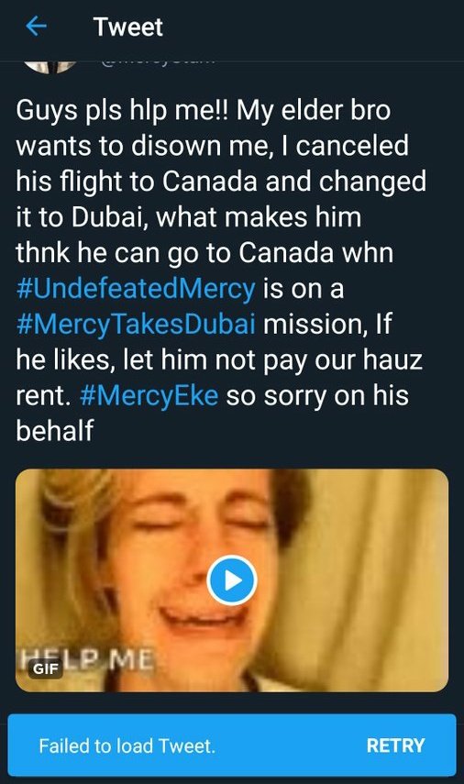Go back using the blue arrow icon
This screenshot has width=464, height=784.
coord(36,26)
